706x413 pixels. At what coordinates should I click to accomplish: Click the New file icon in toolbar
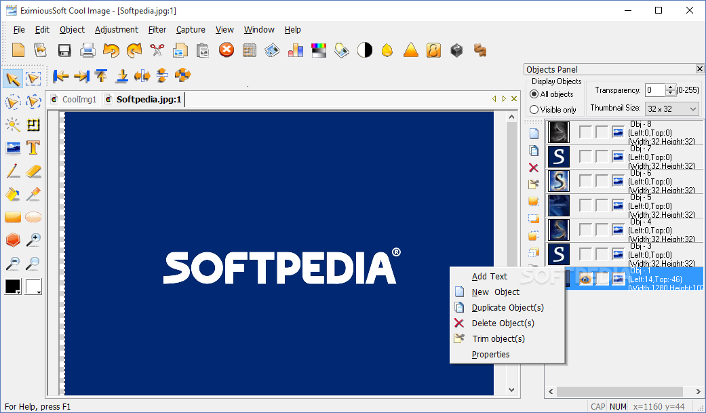coord(18,50)
